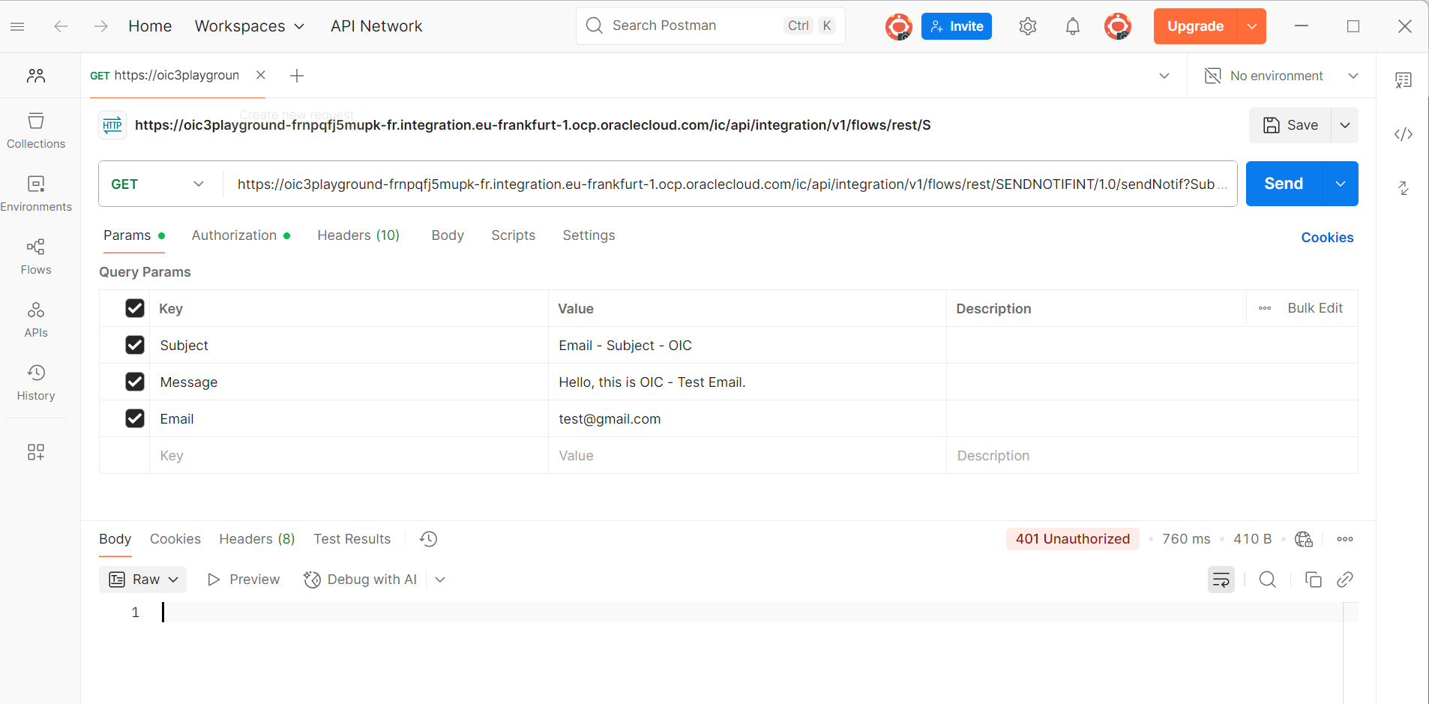The image size is (1429, 704).
Task: Preview the response
Action: 243,580
